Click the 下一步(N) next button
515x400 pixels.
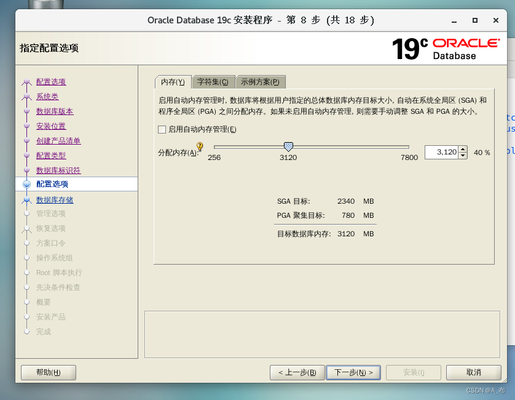[x=353, y=372]
